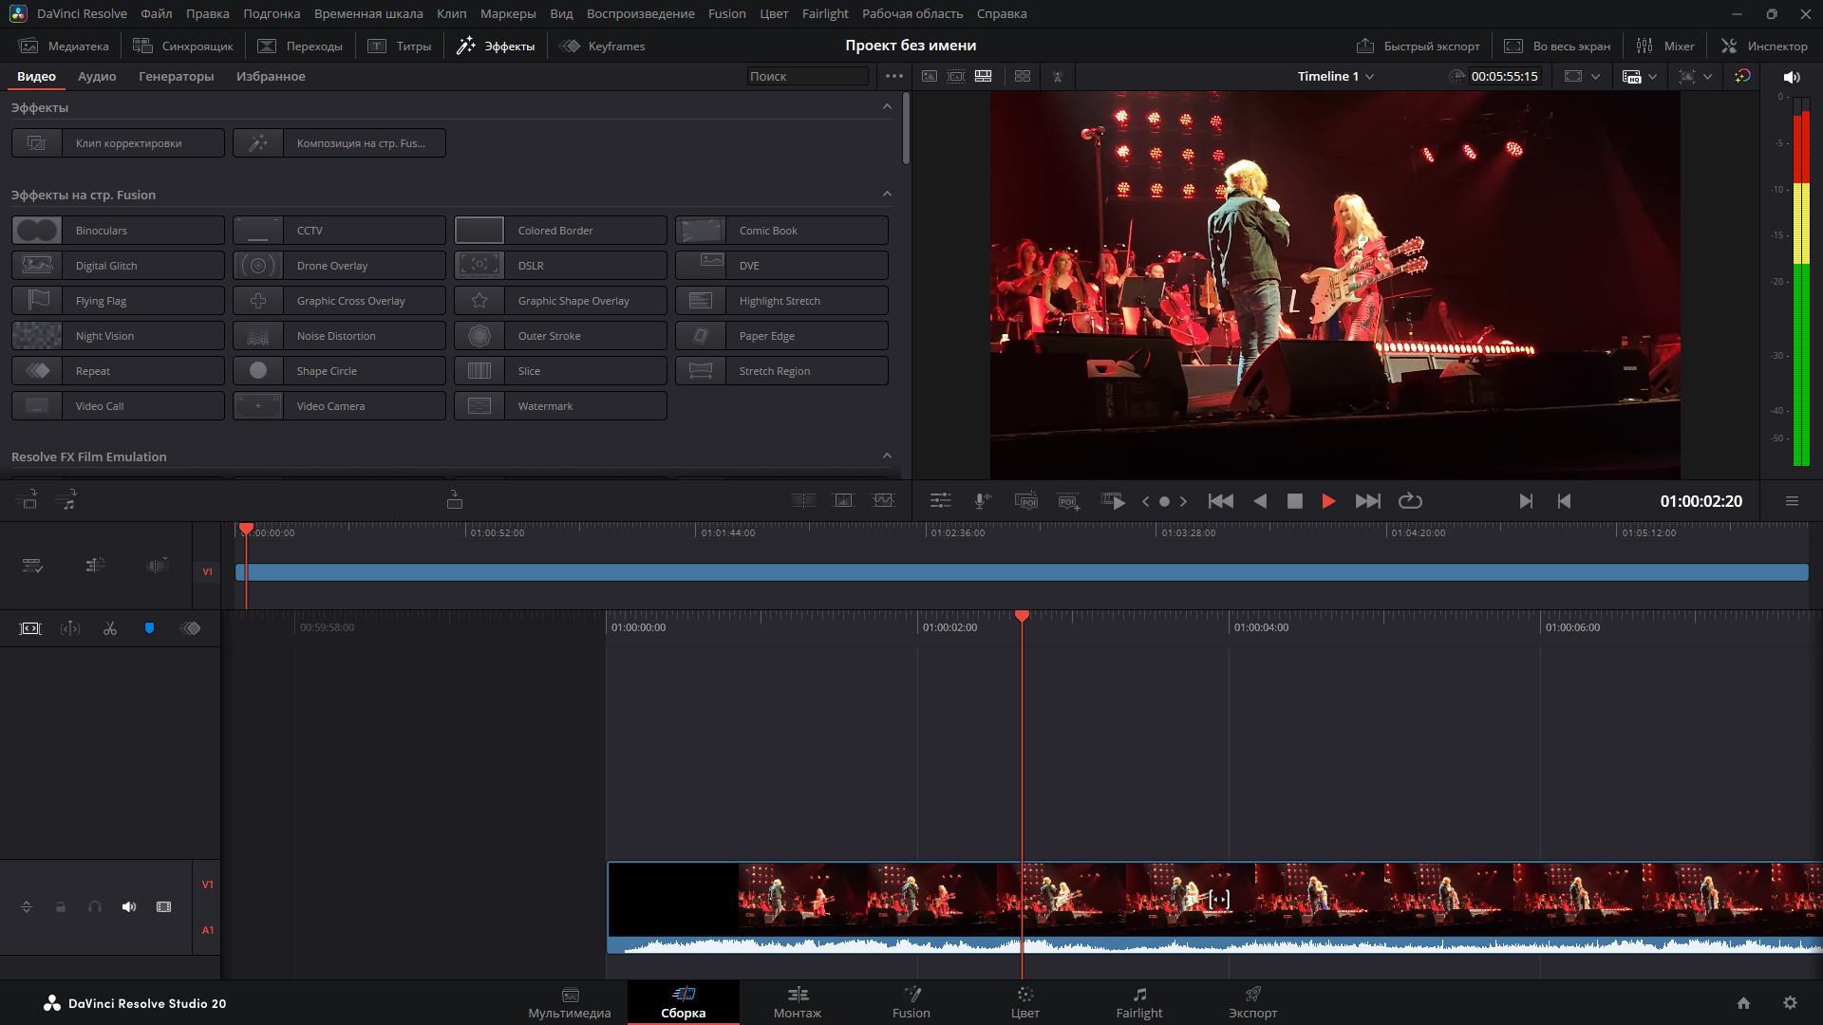Viewport: 1823px width, 1025px height.
Task: Collapse the Fusion page effects section
Action: [x=887, y=195]
